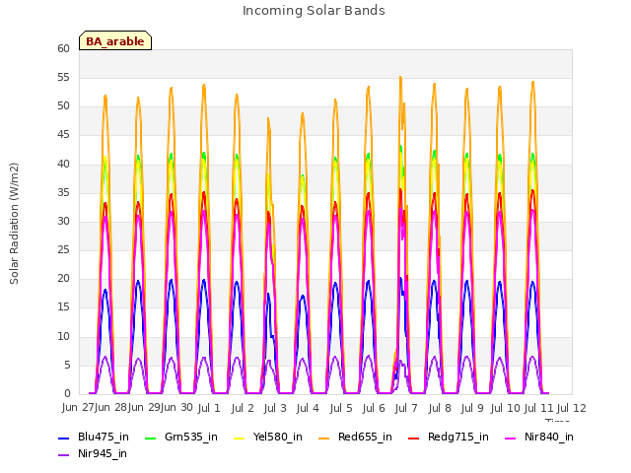Click the Jul 6 x-axis tick label
Screen dimensions: 631x473
(374, 408)
